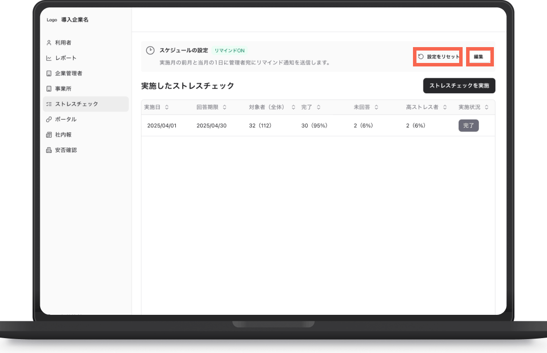Click the 安否確認 icon in sidebar

click(49, 150)
